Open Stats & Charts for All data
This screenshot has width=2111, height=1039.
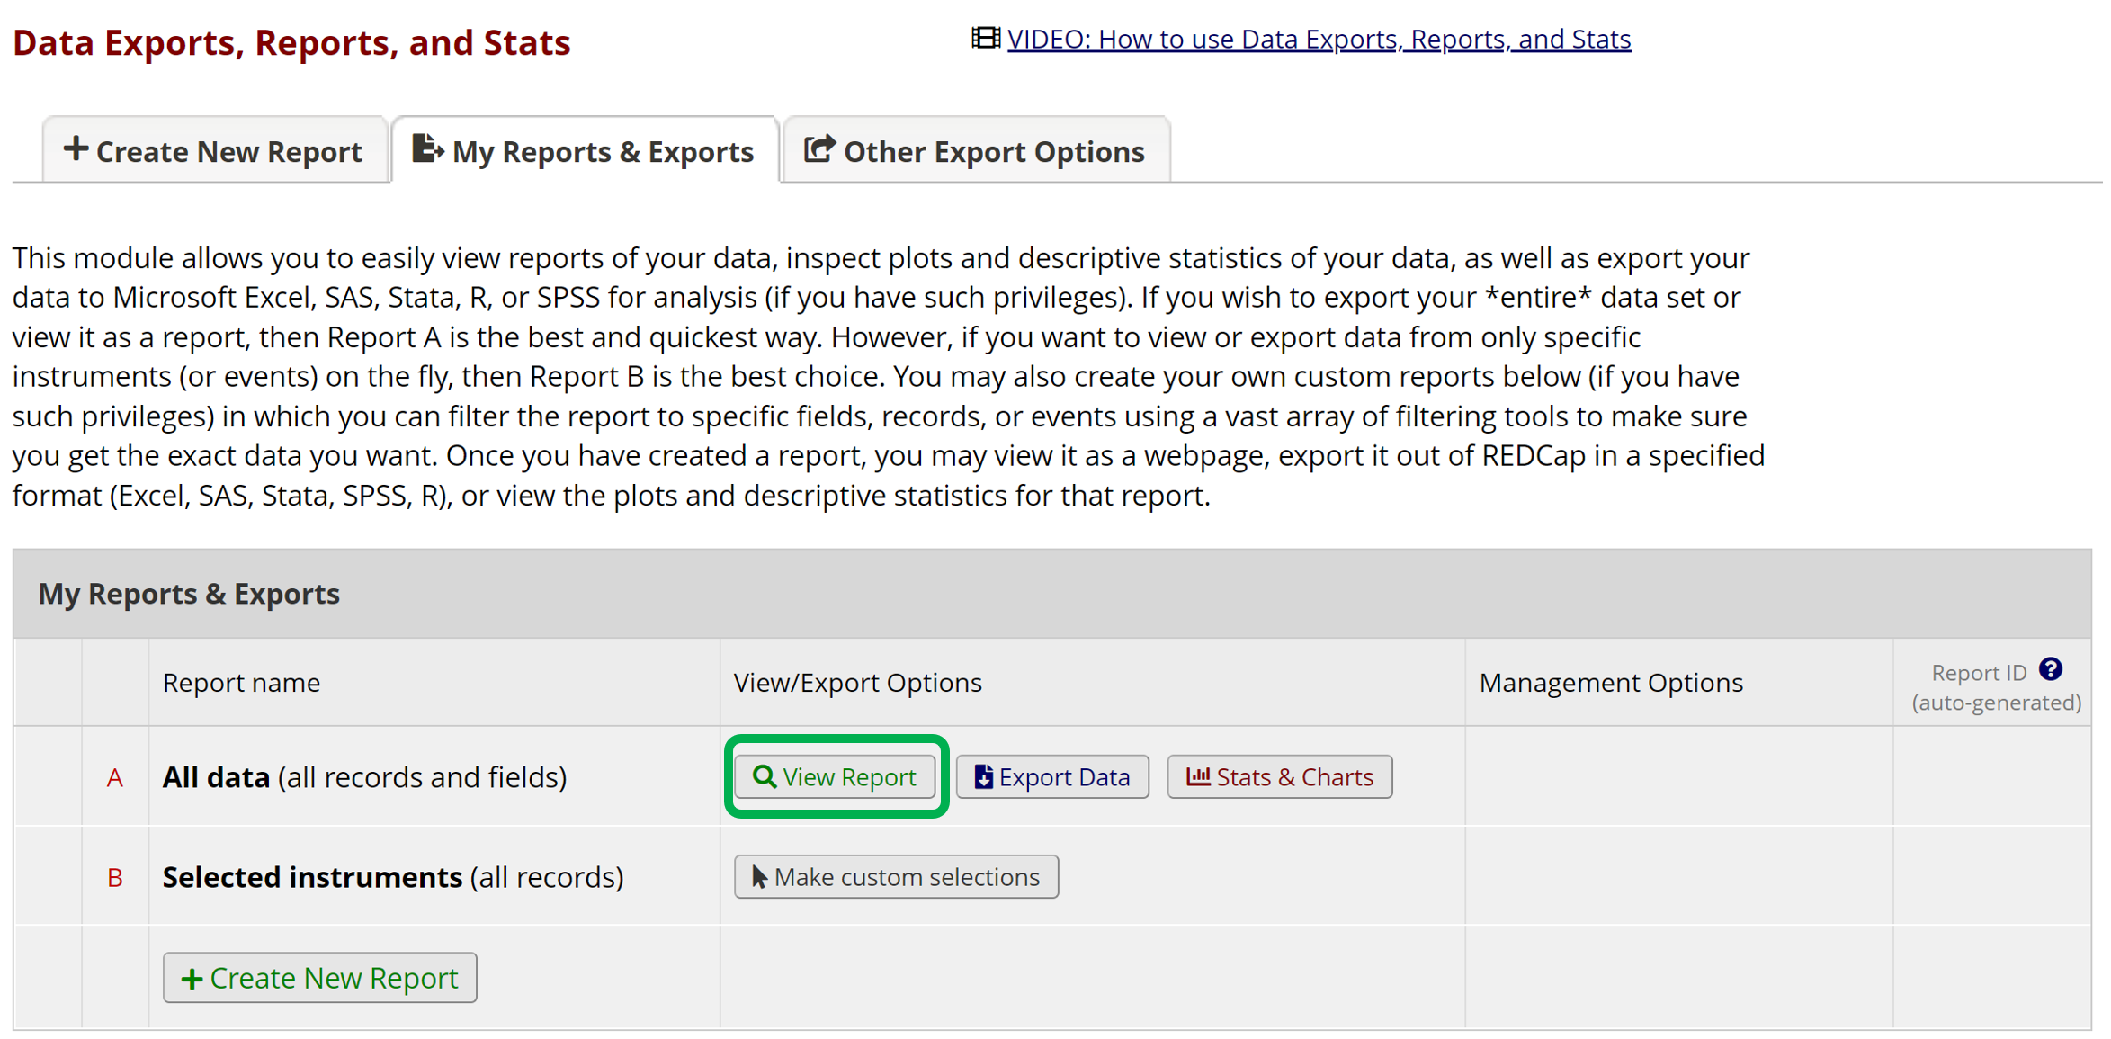pos(1280,776)
